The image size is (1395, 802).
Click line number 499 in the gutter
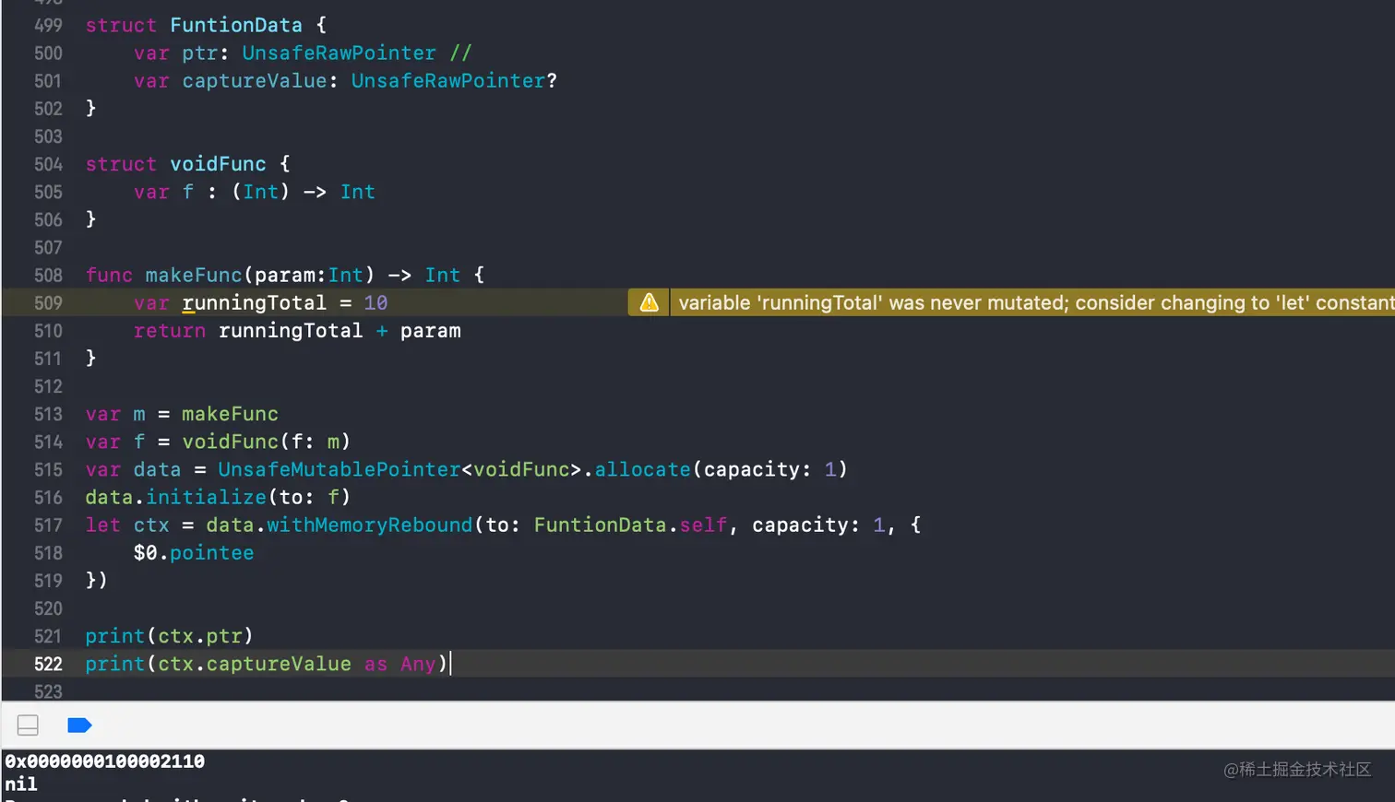click(48, 25)
